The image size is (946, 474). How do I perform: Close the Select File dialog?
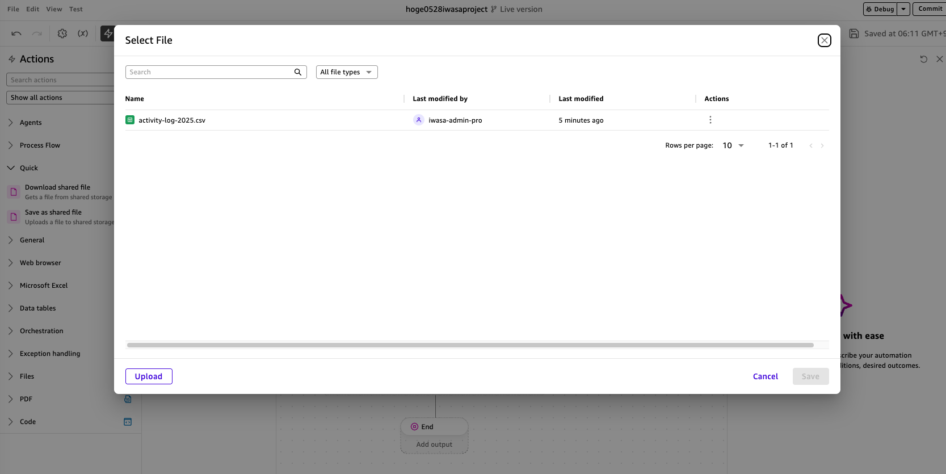click(824, 40)
